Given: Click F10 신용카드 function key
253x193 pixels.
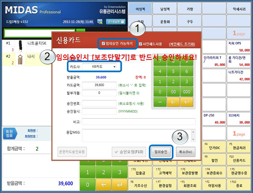Looking at the screenshot, I should coord(239,160).
